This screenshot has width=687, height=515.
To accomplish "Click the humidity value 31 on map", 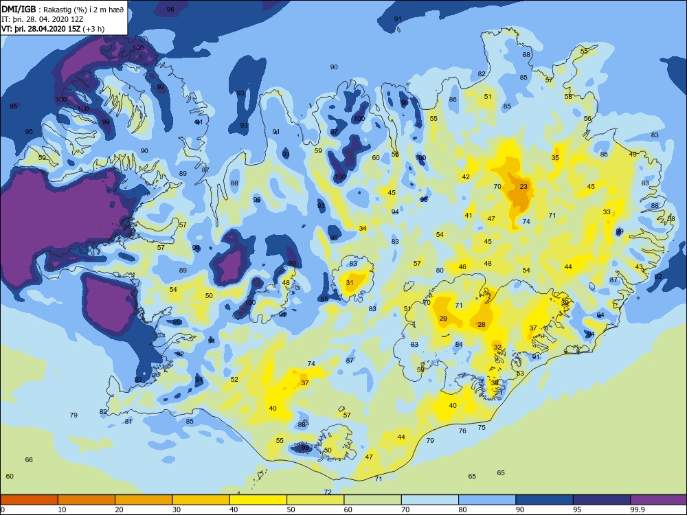I will tap(349, 283).
